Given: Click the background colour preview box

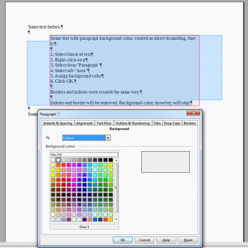Looking at the screenshot, I should tap(166, 162).
